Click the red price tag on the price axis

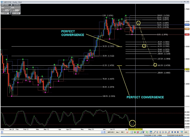187,34
